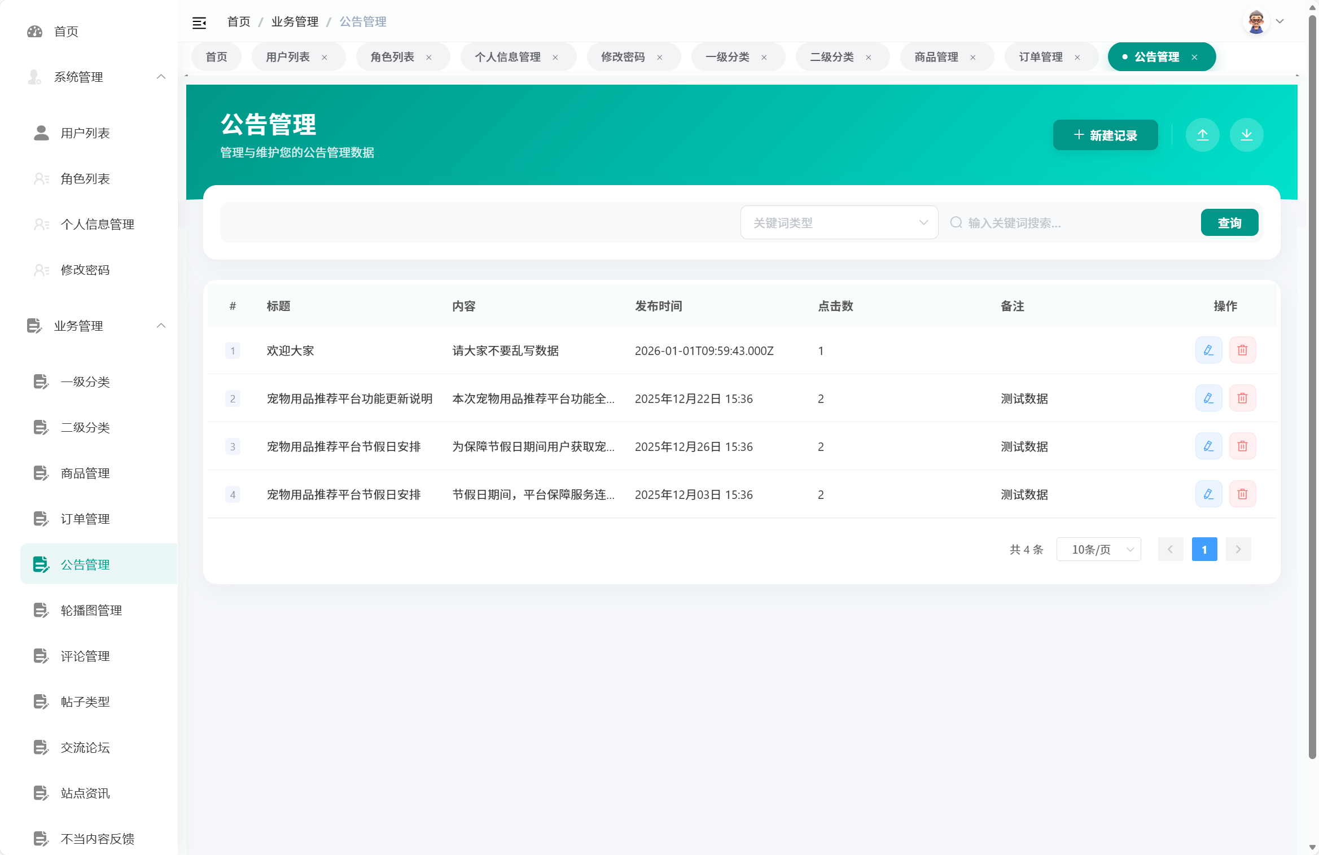Open the user avatar in the top bar
1319x855 pixels.
tap(1256, 21)
